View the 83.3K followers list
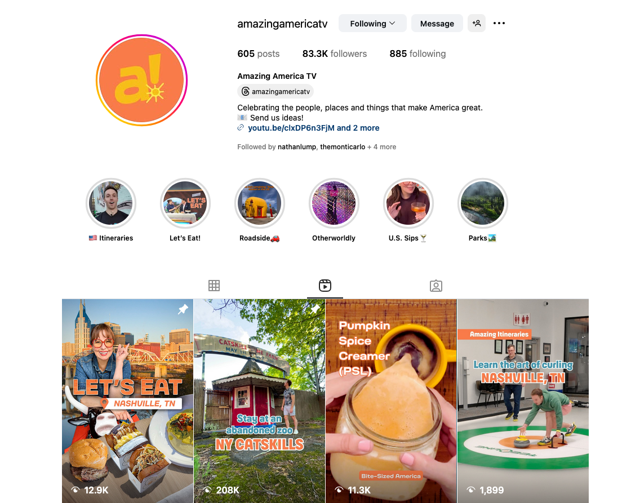 [335, 54]
